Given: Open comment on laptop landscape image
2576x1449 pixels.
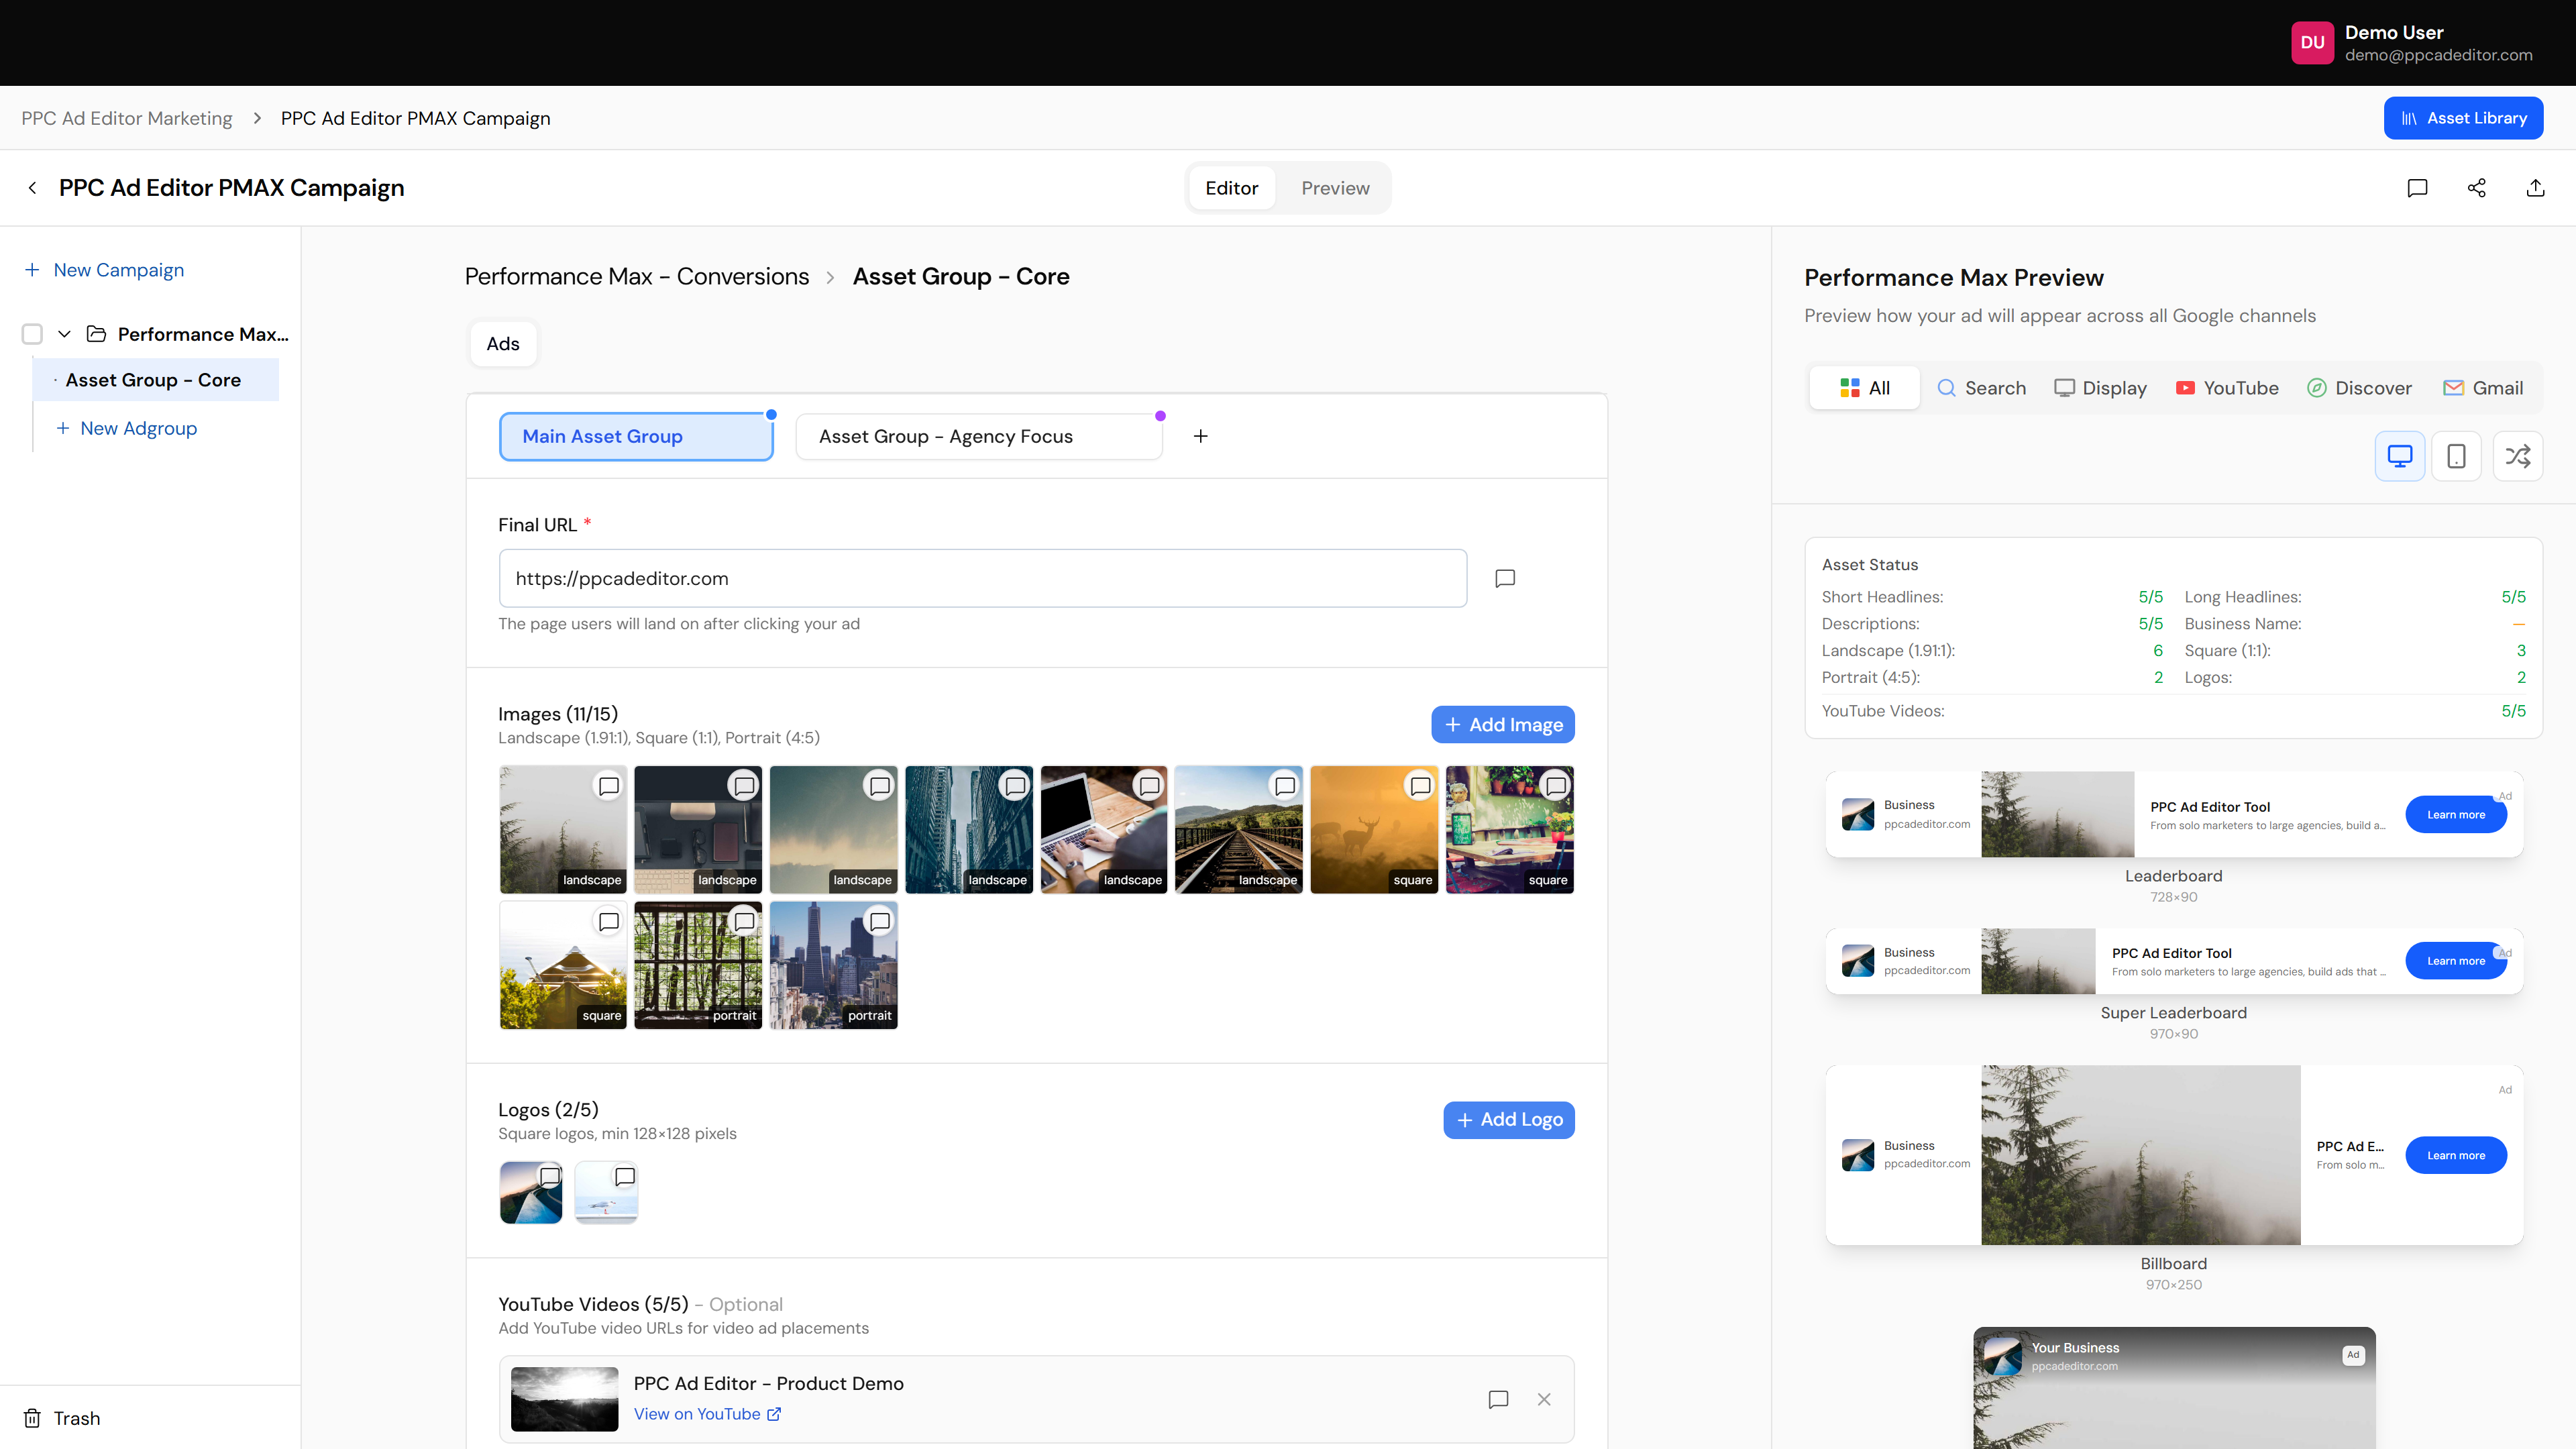Looking at the screenshot, I should [x=1150, y=786].
